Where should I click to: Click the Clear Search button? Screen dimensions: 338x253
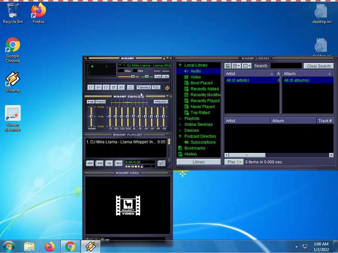coord(319,66)
